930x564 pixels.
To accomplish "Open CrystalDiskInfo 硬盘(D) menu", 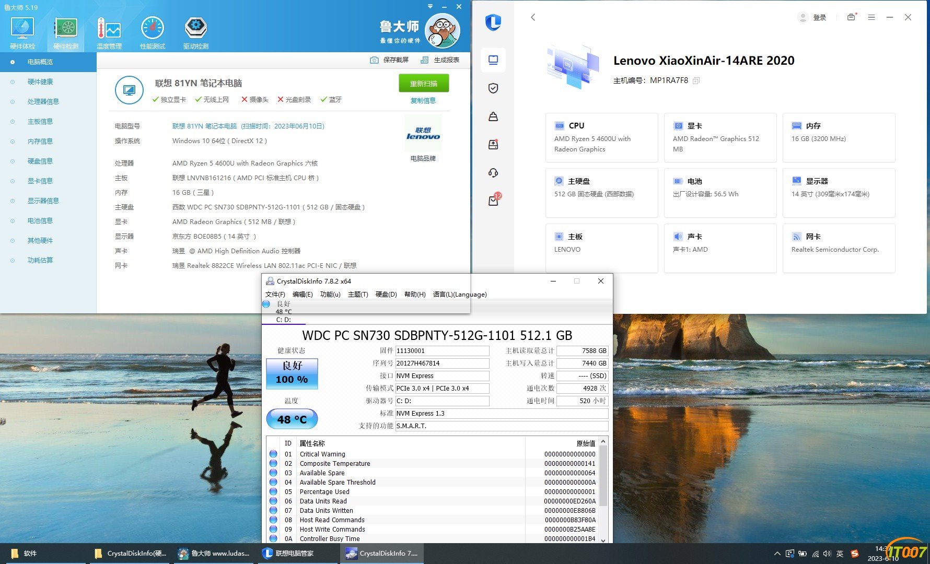I will click(x=386, y=295).
